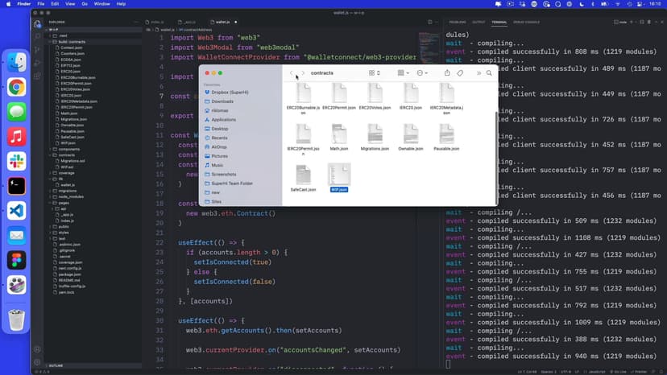667x375 pixels.
Task: Select Applications in the Finder sidebar
Action: click(223, 119)
